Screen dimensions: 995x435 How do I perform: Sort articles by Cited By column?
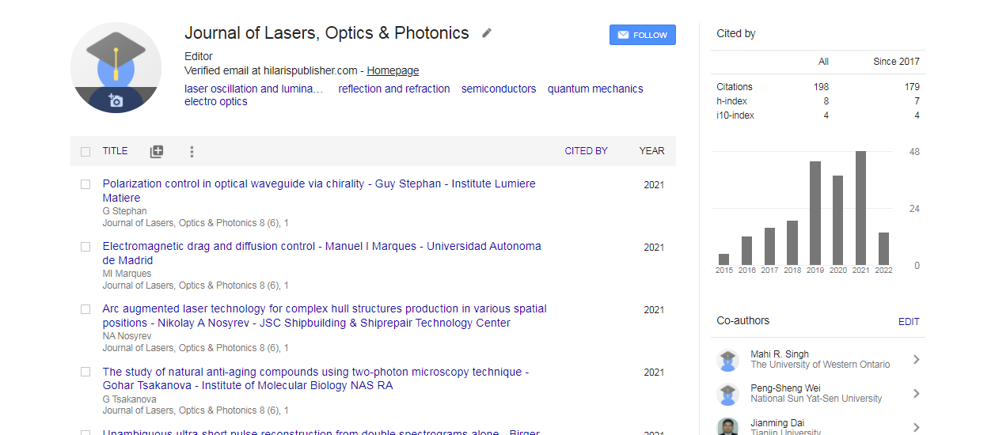(586, 151)
